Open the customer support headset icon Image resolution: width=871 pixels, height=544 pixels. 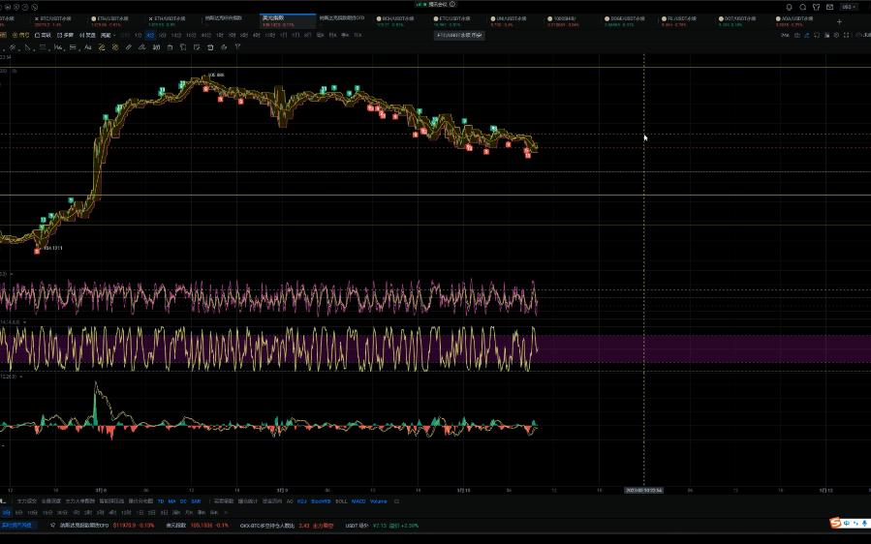point(802,7)
